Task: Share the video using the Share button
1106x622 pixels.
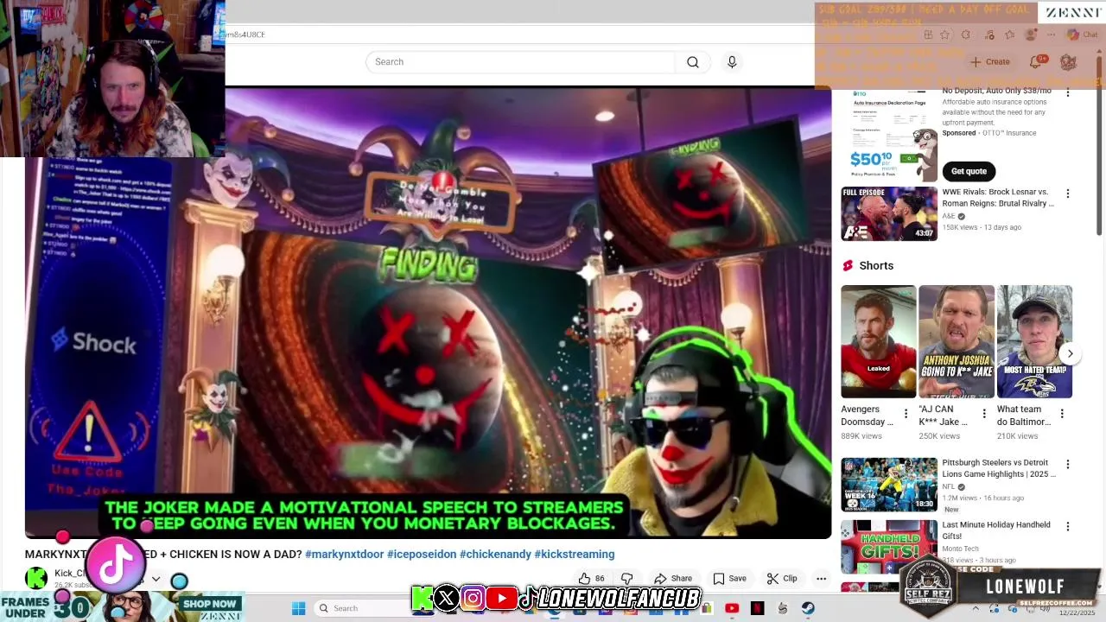Action: 673,579
